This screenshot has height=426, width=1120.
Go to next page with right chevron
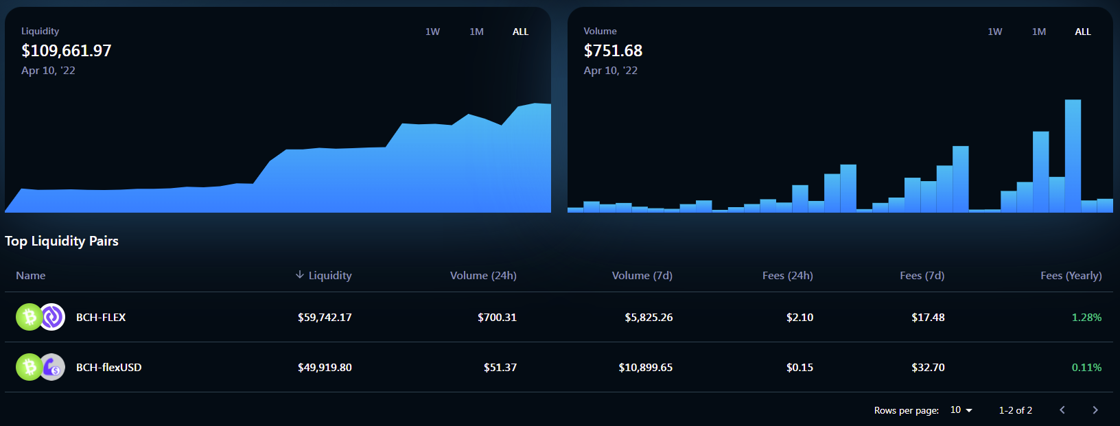point(1095,410)
